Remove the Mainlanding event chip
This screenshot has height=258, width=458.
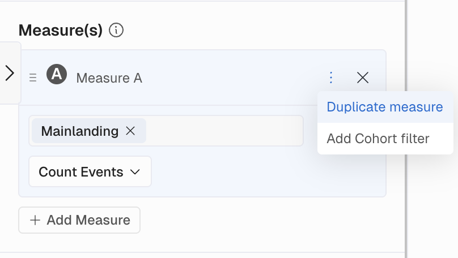click(130, 131)
